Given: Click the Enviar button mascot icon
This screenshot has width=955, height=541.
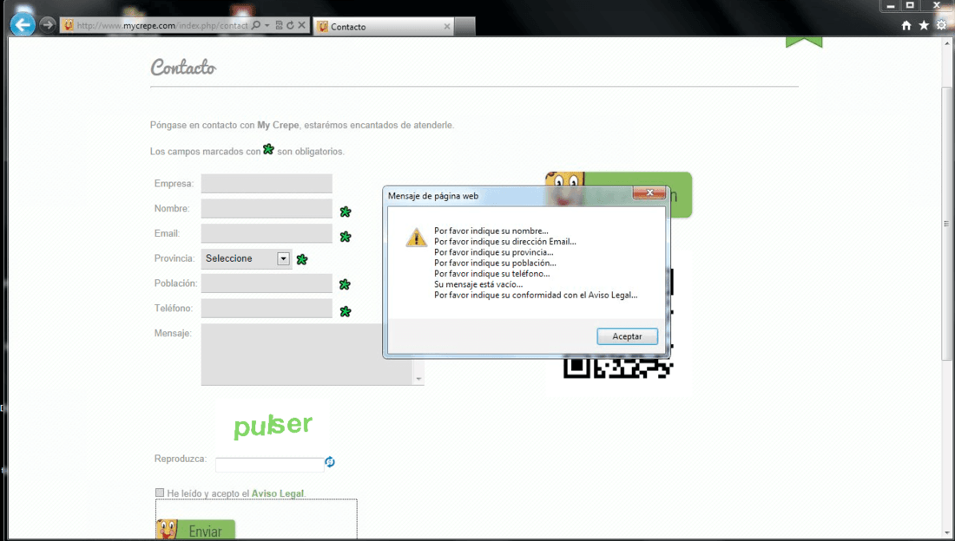Looking at the screenshot, I should 167,530.
